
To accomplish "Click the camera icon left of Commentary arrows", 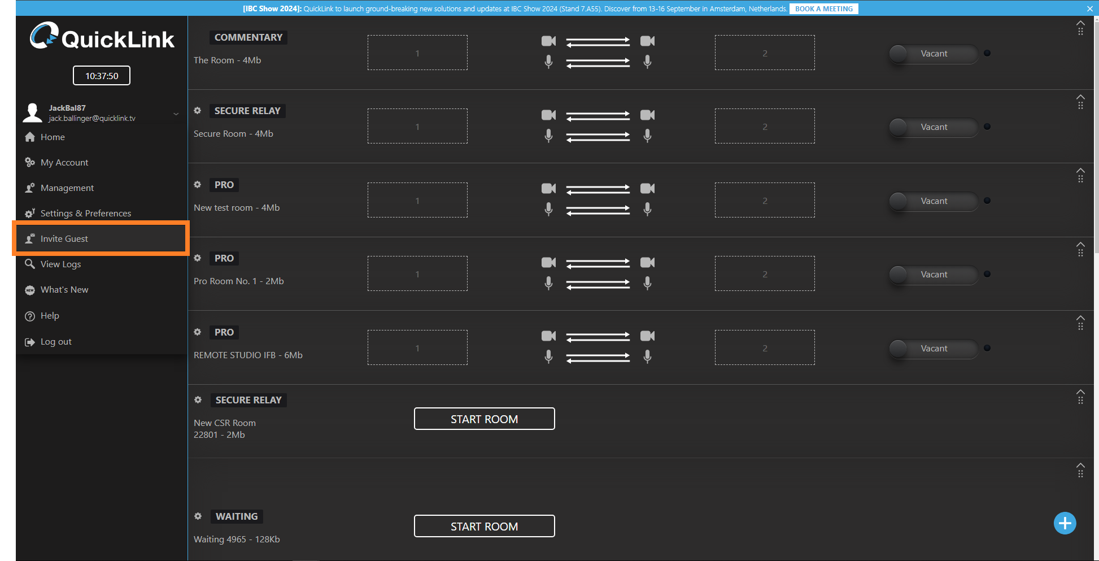I will (x=548, y=41).
